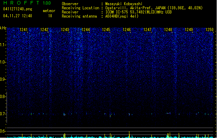
Task: Click the meteor label
Action: 49,11
